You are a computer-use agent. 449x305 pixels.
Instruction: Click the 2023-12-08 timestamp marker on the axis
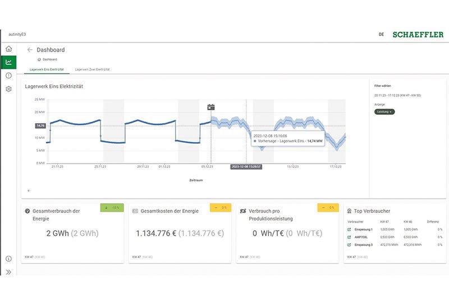click(x=246, y=167)
